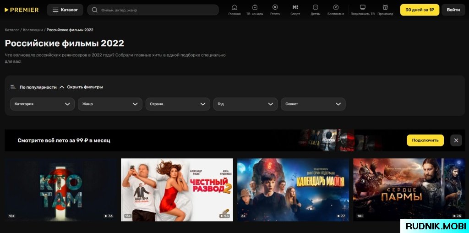
Task: Expand the Сюжет dropdown
Action: tap(313, 104)
